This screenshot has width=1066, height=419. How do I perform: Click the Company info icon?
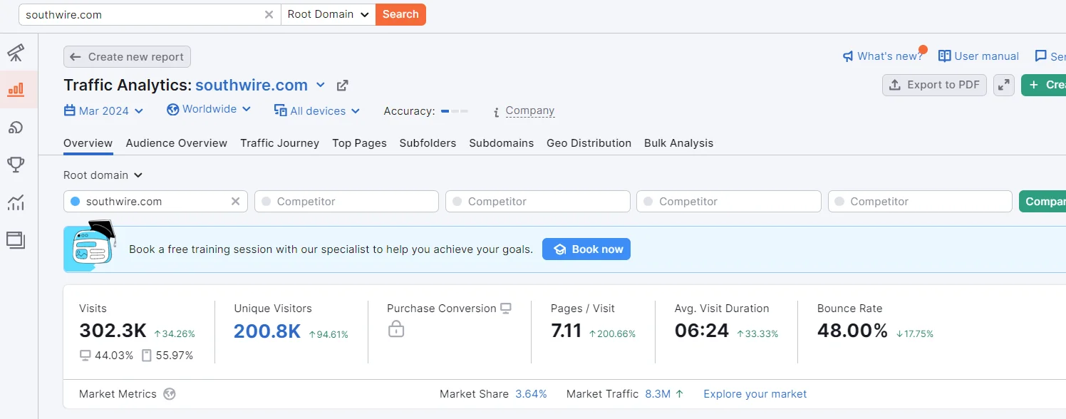pos(497,112)
